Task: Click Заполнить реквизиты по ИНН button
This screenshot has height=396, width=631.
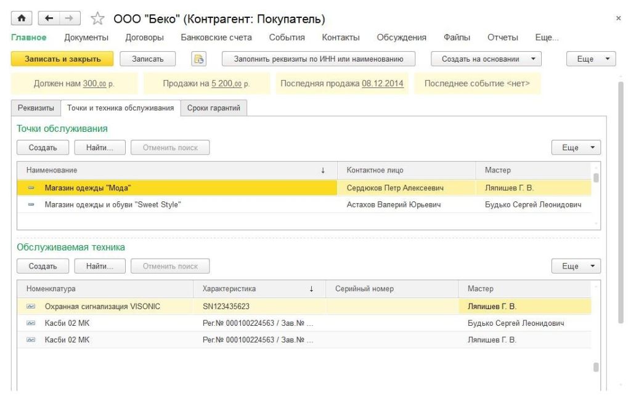Action: [319, 59]
